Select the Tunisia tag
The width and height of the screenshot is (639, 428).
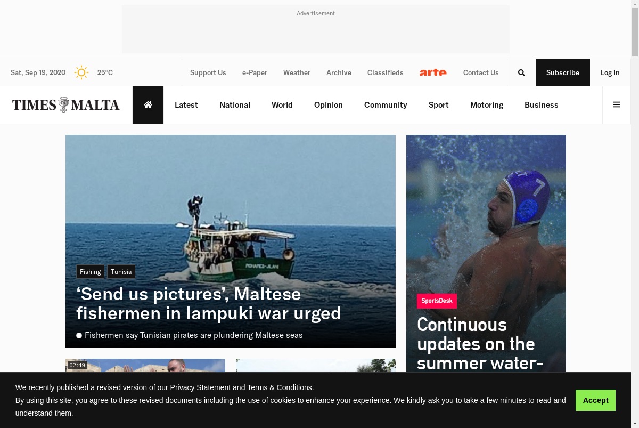click(x=121, y=272)
